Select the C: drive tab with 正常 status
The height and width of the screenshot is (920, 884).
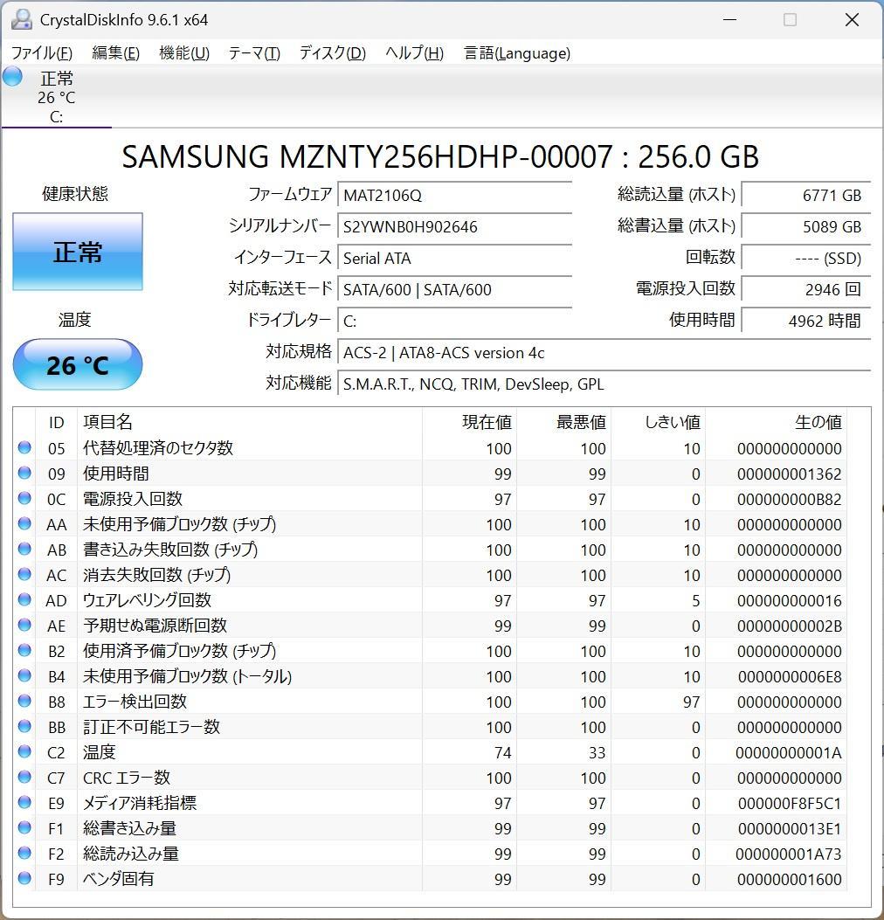point(56,97)
